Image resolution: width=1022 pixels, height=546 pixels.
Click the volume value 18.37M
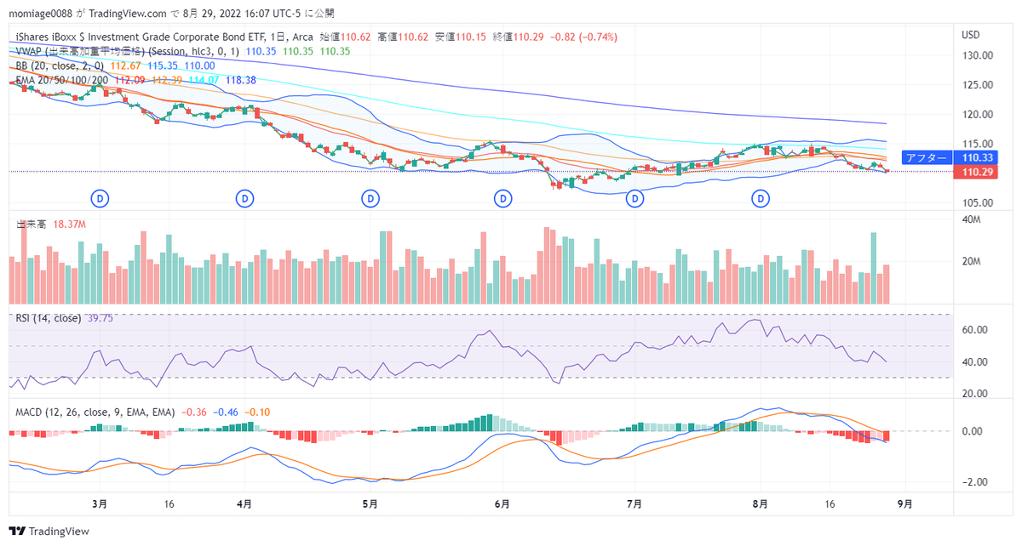click(69, 224)
